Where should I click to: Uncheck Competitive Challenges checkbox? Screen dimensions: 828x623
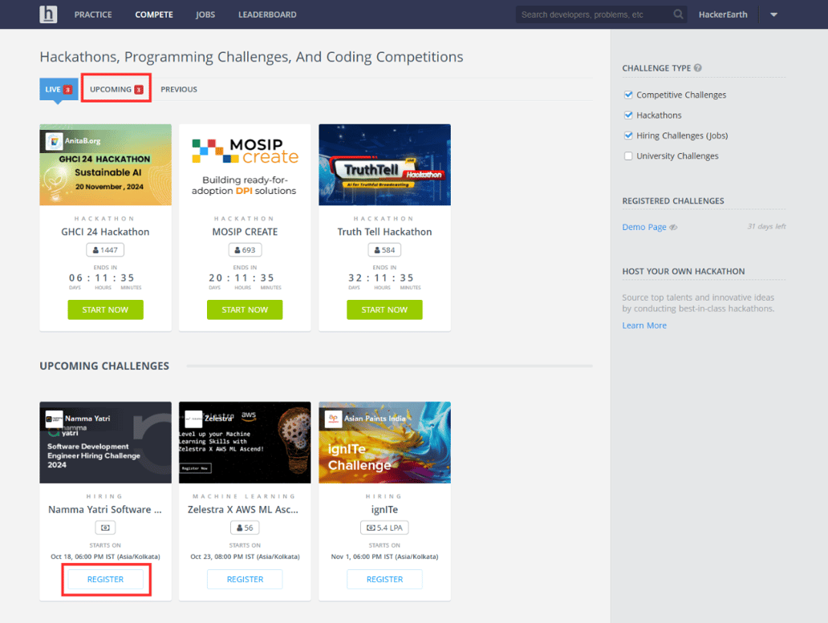click(x=628, y=95)
